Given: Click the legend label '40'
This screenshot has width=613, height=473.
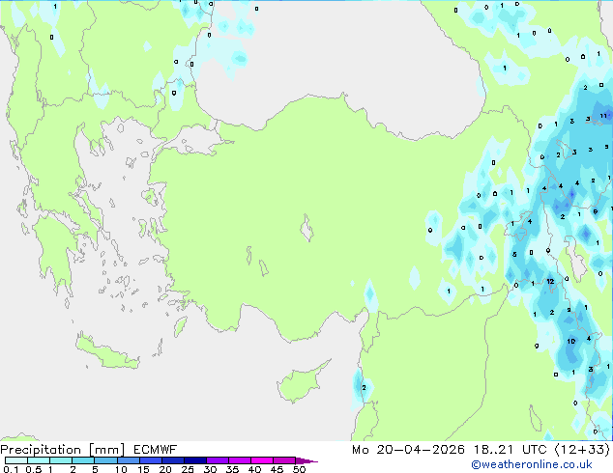Looking at the screenshot, I should pyautogui.click(x=254, y=469).
